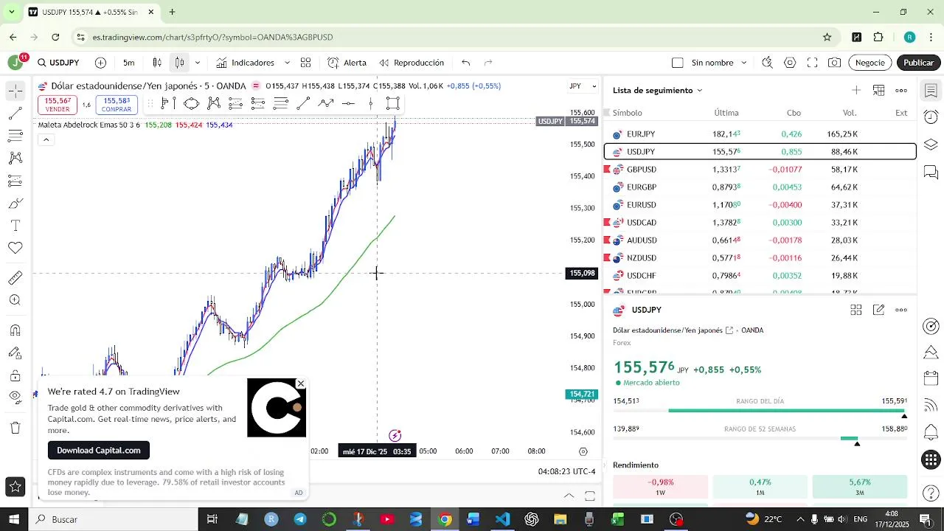Expand the Sin nombre layout dropdown
Screen dimensions: 944x531
(x=744, y=63)
